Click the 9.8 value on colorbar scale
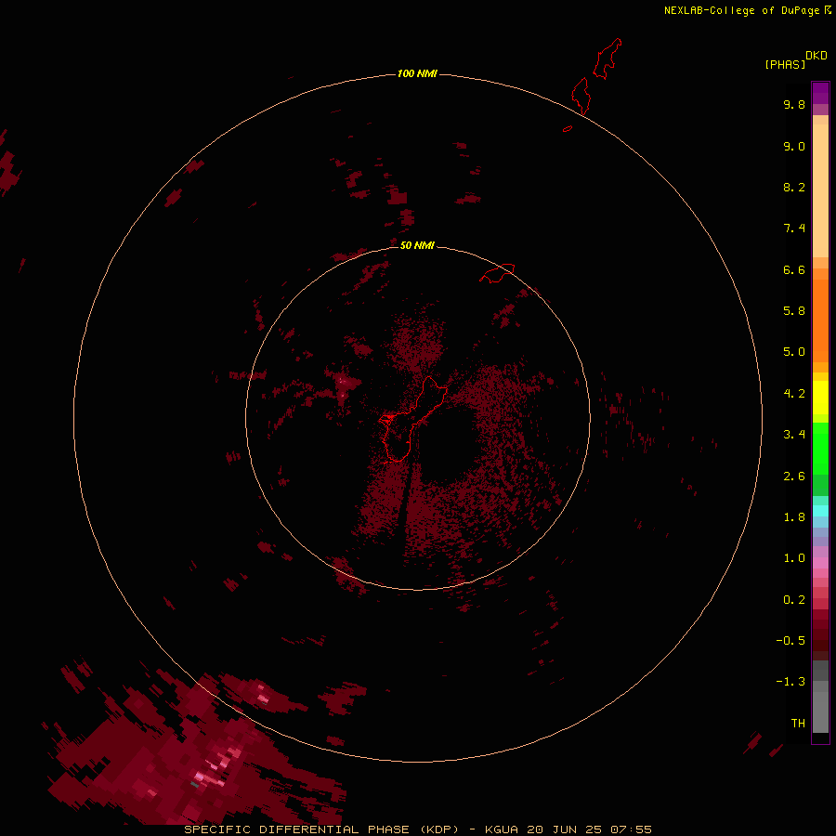Image resolution: width=836 pixels, height=836 pixels. (x=794, y=104)
